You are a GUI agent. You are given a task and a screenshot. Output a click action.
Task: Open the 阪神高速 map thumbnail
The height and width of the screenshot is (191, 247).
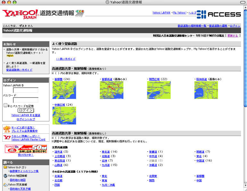[206, 90]
